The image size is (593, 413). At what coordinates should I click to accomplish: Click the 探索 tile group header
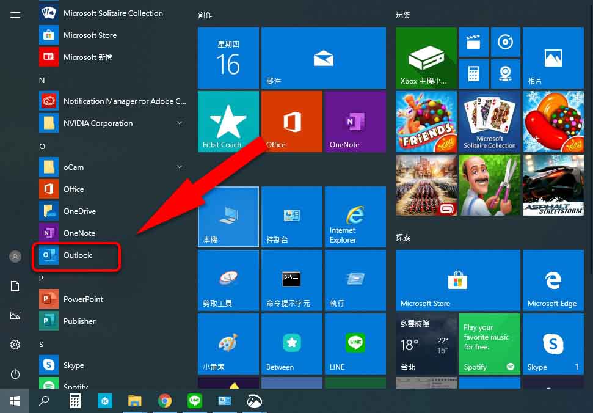[x=403, y=238]
